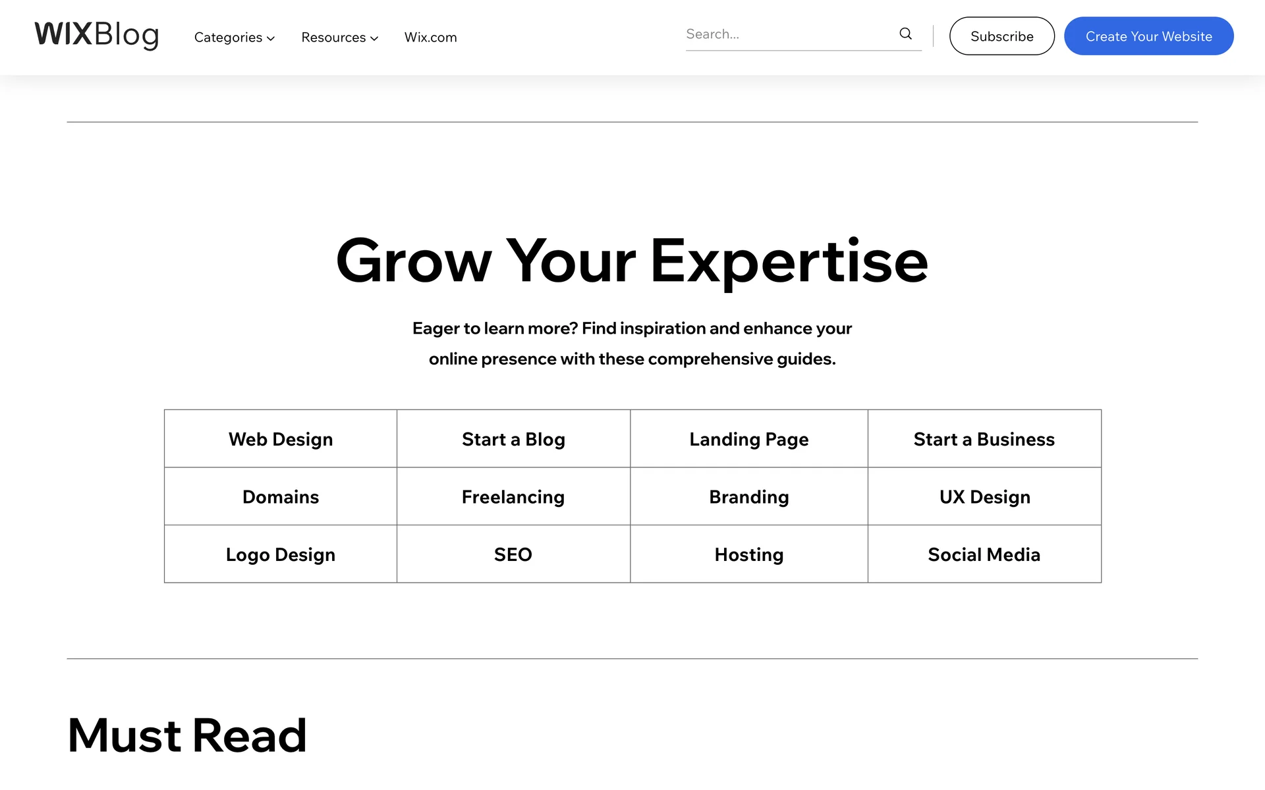Expand the Resources dropdown menu
This screenshot has width=1265, height=790.
point(339,38)
